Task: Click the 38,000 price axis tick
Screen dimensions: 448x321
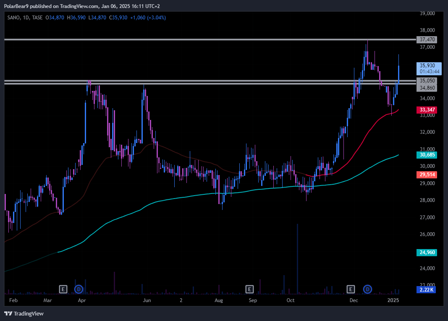Action: 427,30
